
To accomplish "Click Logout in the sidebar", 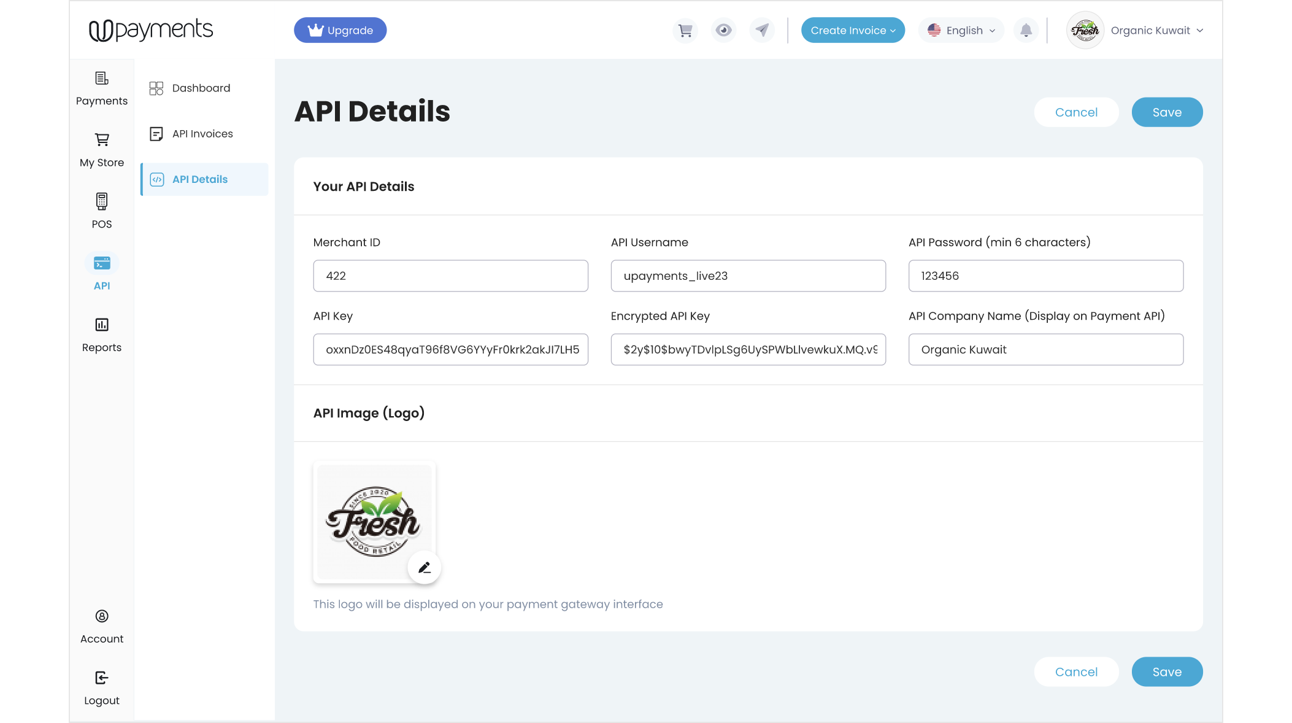I will 102,687.
